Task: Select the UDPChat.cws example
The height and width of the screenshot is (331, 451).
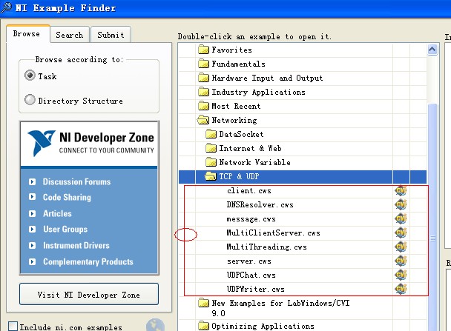Action: point(251,275)
